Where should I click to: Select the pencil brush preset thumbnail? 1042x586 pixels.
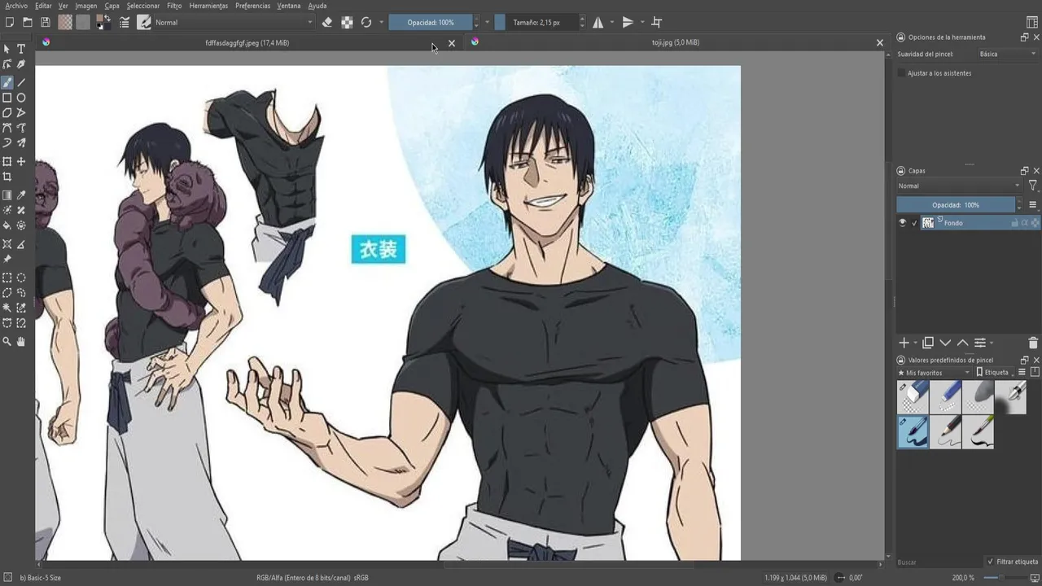tap(945, 432)
